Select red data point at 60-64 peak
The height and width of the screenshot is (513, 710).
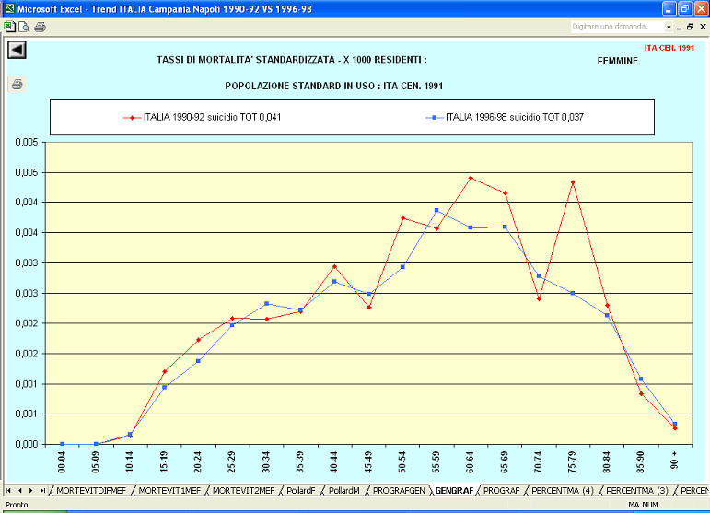(471, 178)
